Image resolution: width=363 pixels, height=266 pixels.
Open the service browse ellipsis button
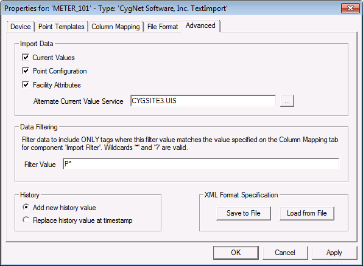coord(287,101)
